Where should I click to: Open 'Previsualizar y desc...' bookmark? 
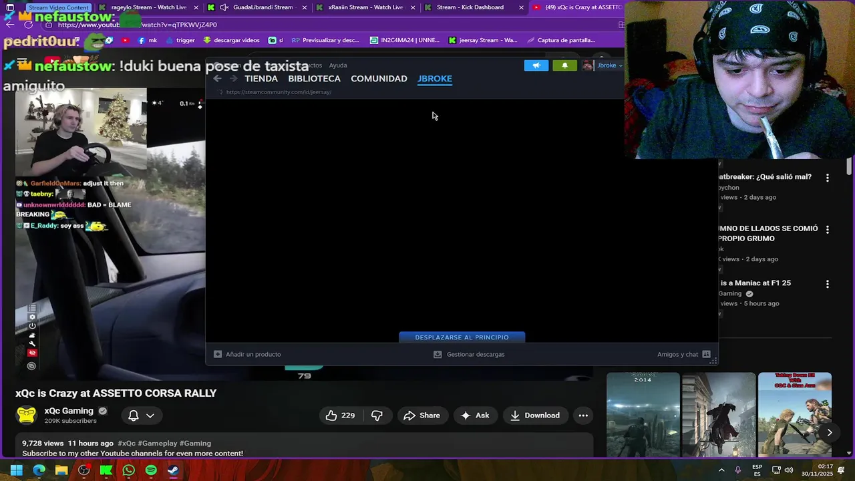coord(325,40)
